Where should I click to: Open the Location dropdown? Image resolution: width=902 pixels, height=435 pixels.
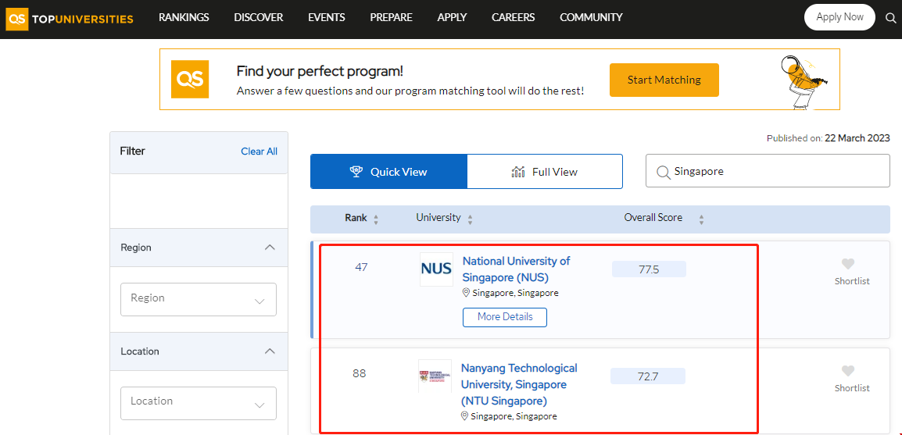pyautogui.click(x=199, y=402)
